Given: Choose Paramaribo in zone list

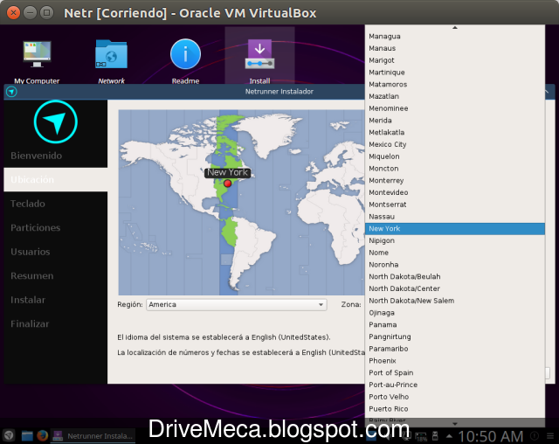Looking at the screenshot, I should coord(455,349).
